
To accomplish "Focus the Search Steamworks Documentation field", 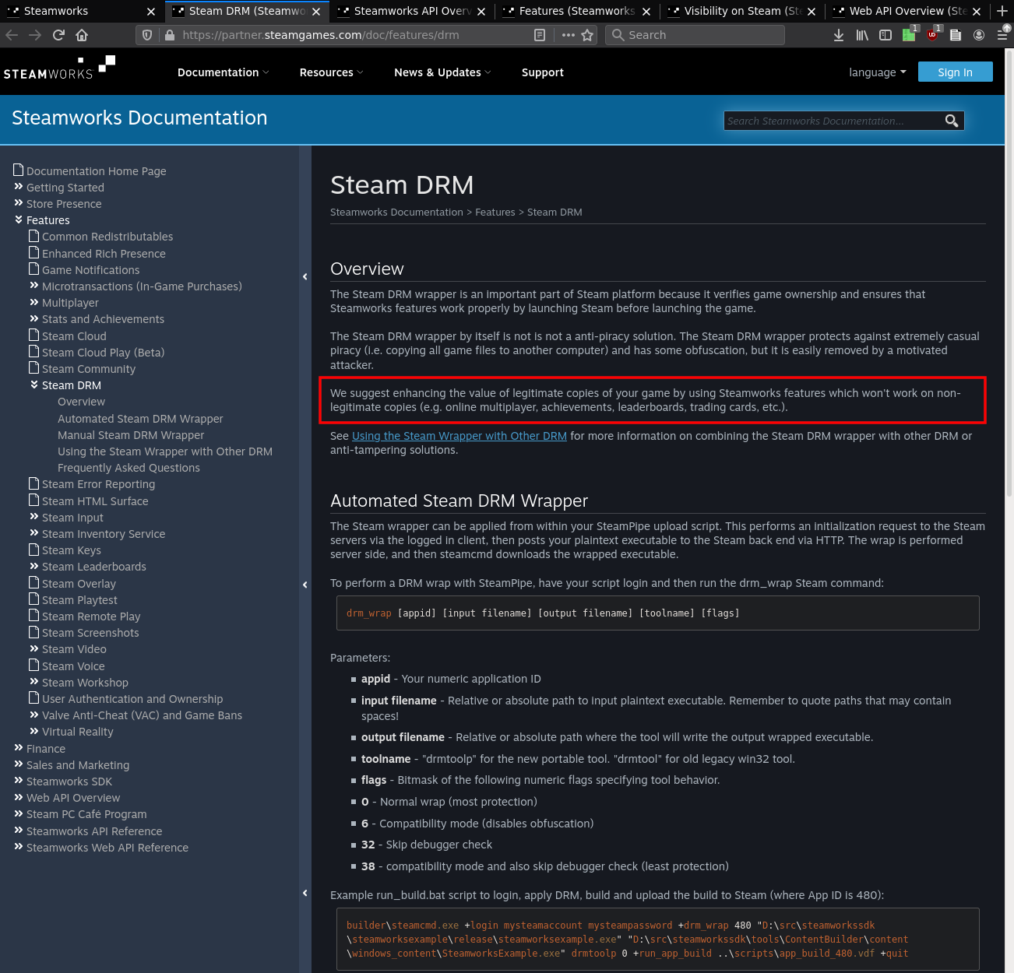I will click(x=832, y=121).
